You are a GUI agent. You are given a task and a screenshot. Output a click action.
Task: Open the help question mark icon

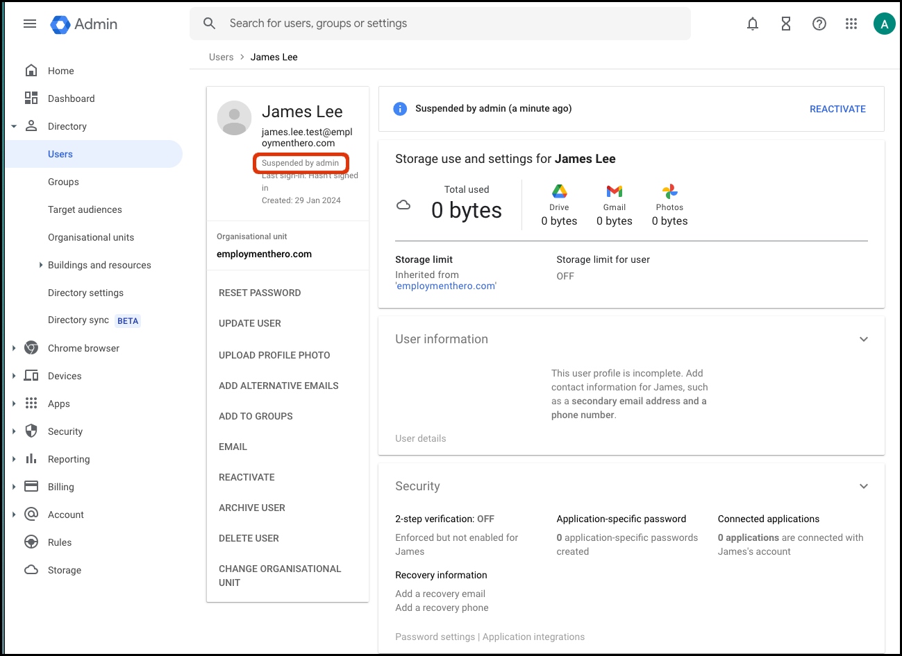819,24
